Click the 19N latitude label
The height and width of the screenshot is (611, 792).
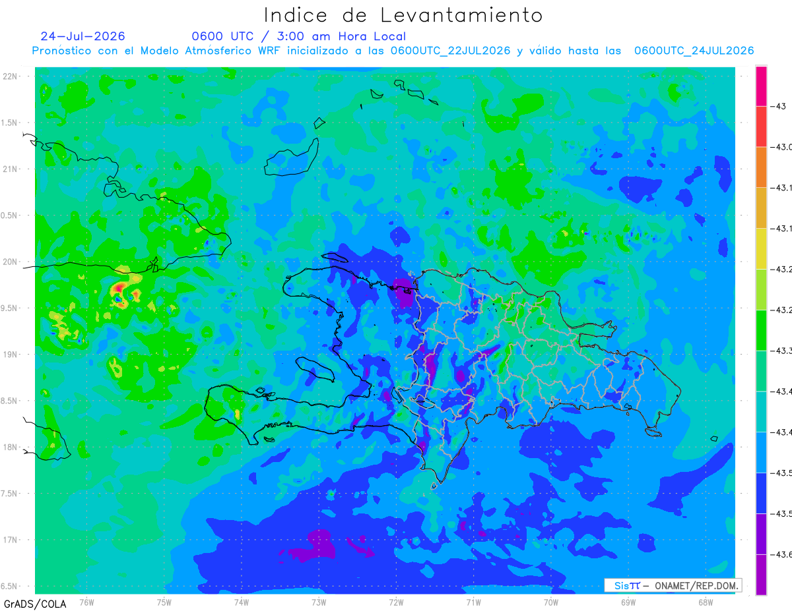coord(11,355)
